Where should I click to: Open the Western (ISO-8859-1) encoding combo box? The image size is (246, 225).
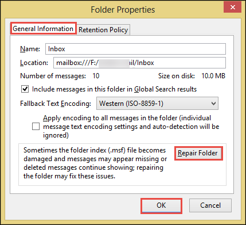tap(157, 104)
